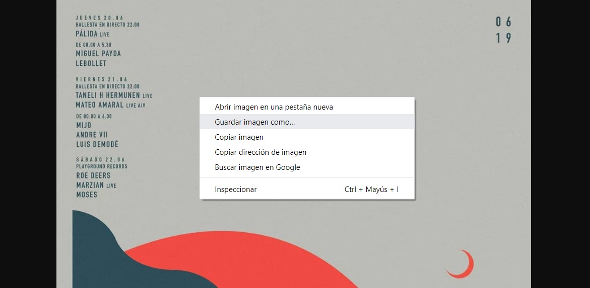The width and height of the screenshot is (590, 288).
Task: Choose 'Guardar imagen como...' from context menu
Action: (x=255, y=122)
